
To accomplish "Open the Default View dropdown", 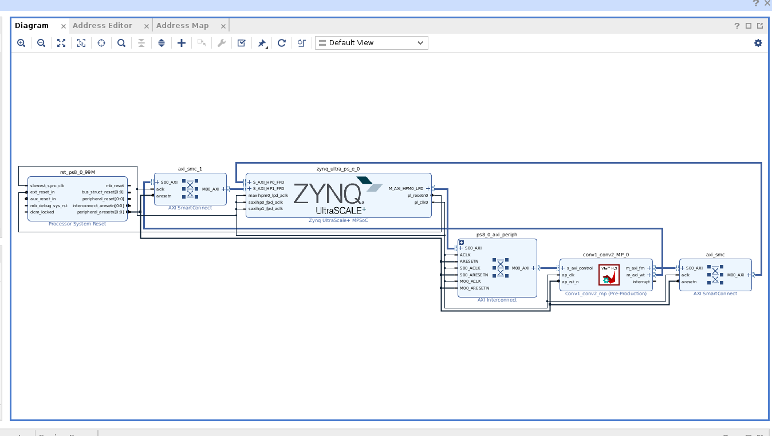I will (371, 43).
